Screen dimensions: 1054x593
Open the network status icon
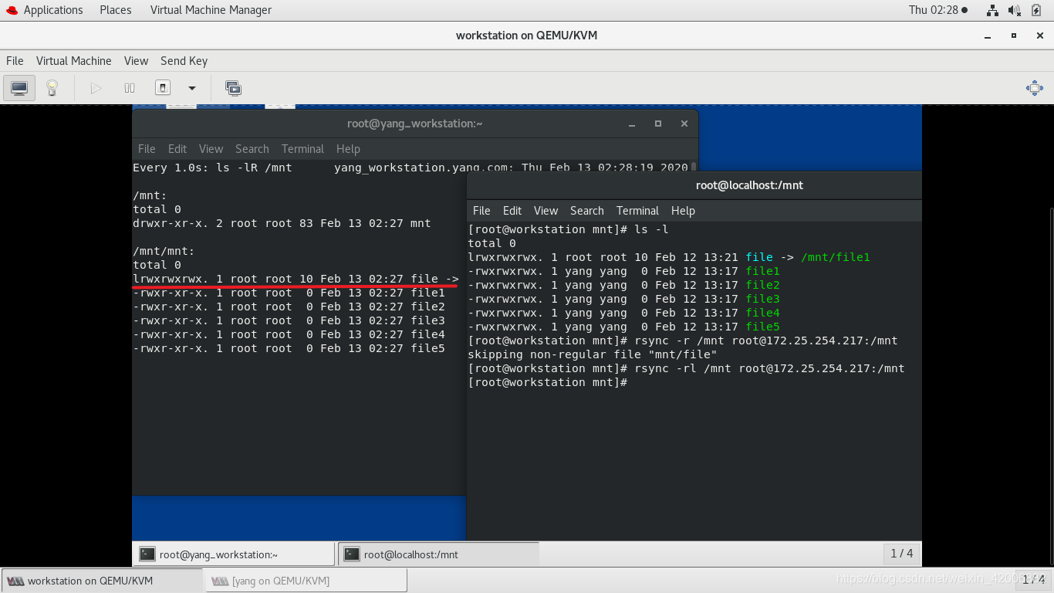click(993, 10)
